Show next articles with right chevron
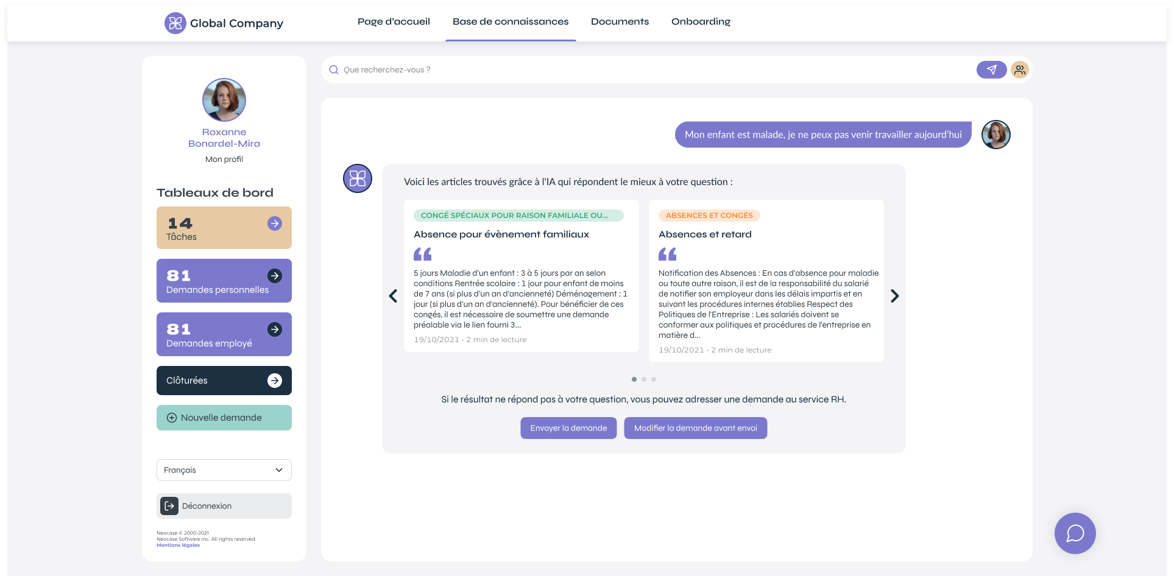This screenshot has width=1174, height=576. (894, 296)
